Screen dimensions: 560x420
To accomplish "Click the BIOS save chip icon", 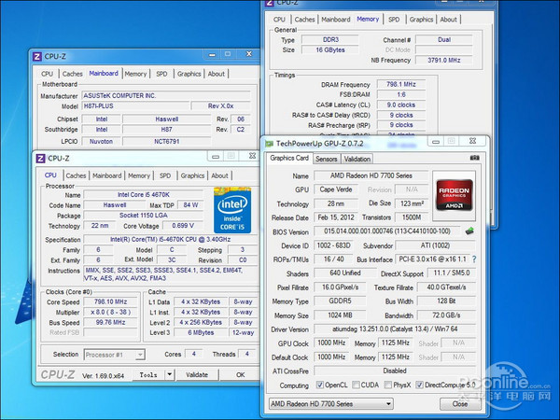I will click(x=469, y=230).
